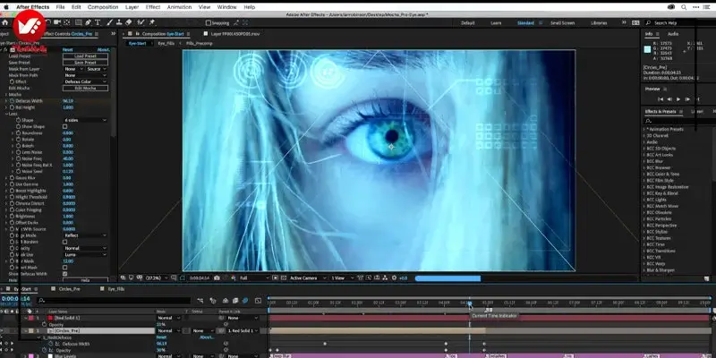Toggle the Invert Mask checkbox
Image resolution: width=716 pixels, height=358 pixels.
64,267
